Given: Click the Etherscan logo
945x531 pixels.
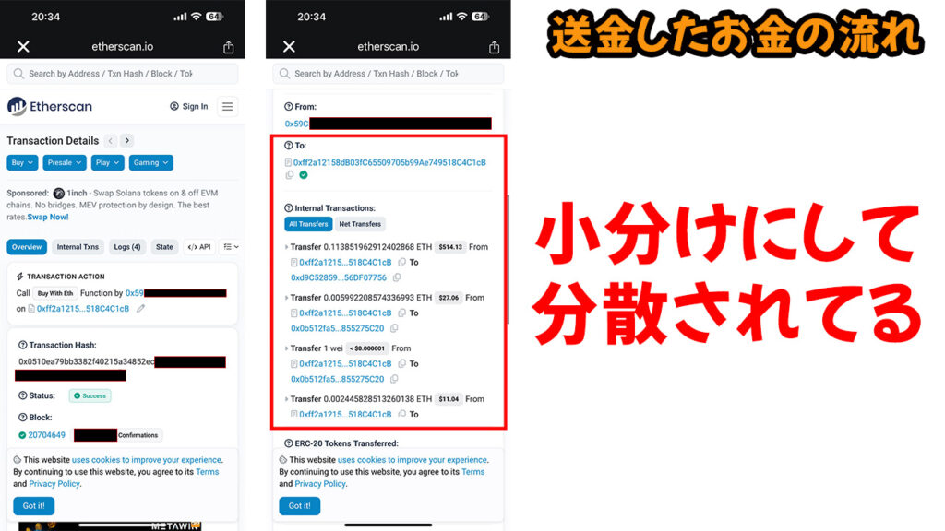Looking at the screenshot, I should tap(50, 107).
